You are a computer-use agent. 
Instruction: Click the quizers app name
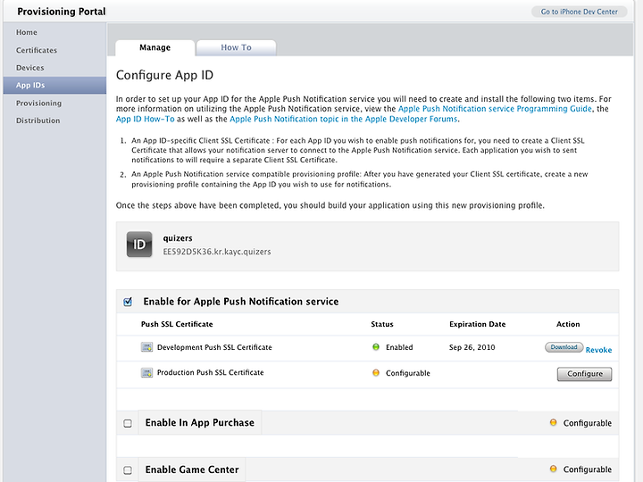tap(178, 238)
